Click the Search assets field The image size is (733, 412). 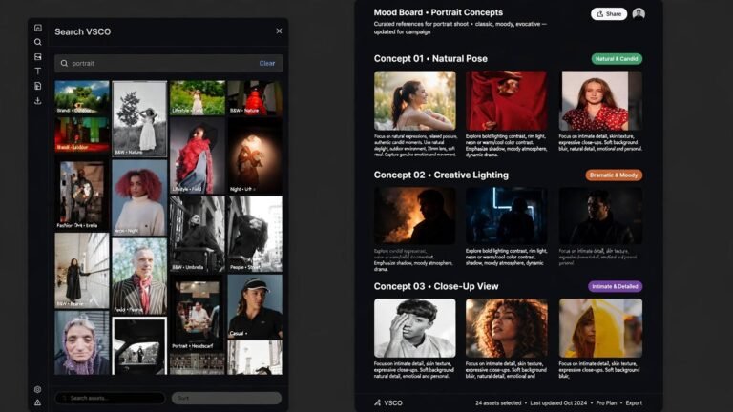click(x=111, y=398)
